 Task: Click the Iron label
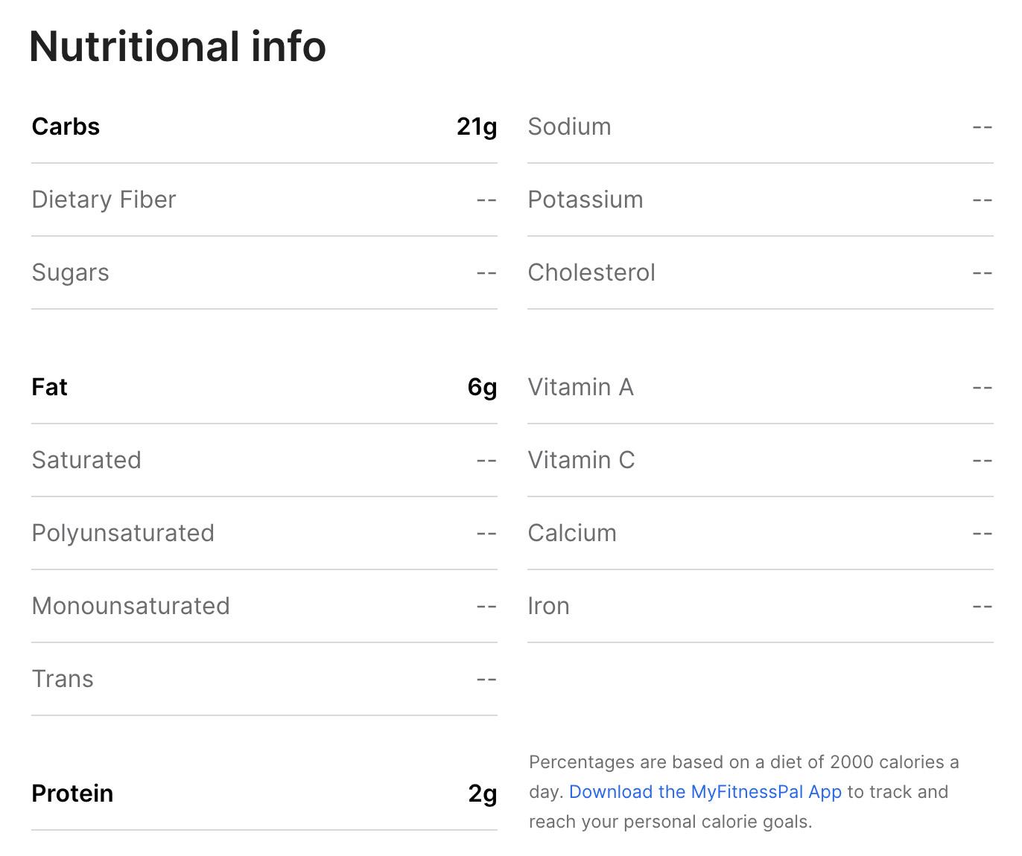(x=548, y=606)
